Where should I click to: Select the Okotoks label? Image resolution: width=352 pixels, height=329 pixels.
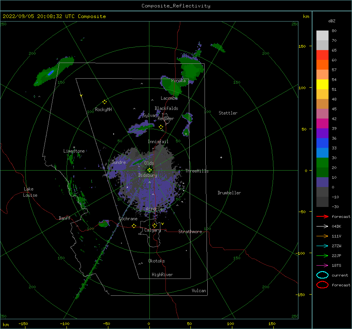pos(156,261)
